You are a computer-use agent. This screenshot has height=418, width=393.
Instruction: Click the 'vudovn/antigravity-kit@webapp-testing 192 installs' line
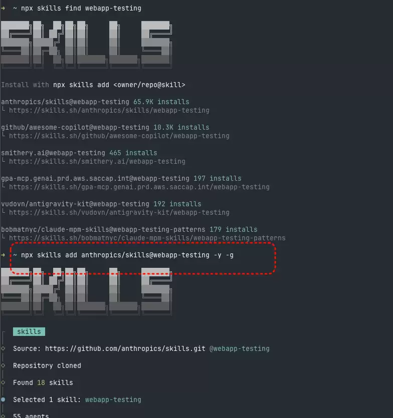101,204
